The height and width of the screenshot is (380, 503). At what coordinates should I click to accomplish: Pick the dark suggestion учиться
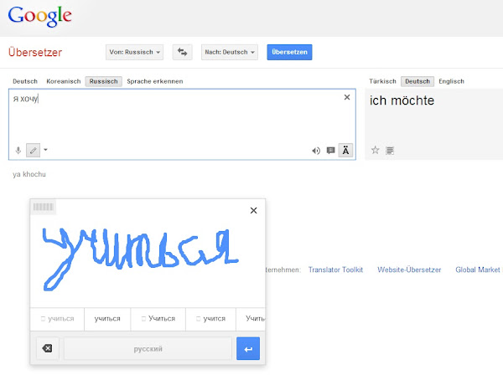107,319
